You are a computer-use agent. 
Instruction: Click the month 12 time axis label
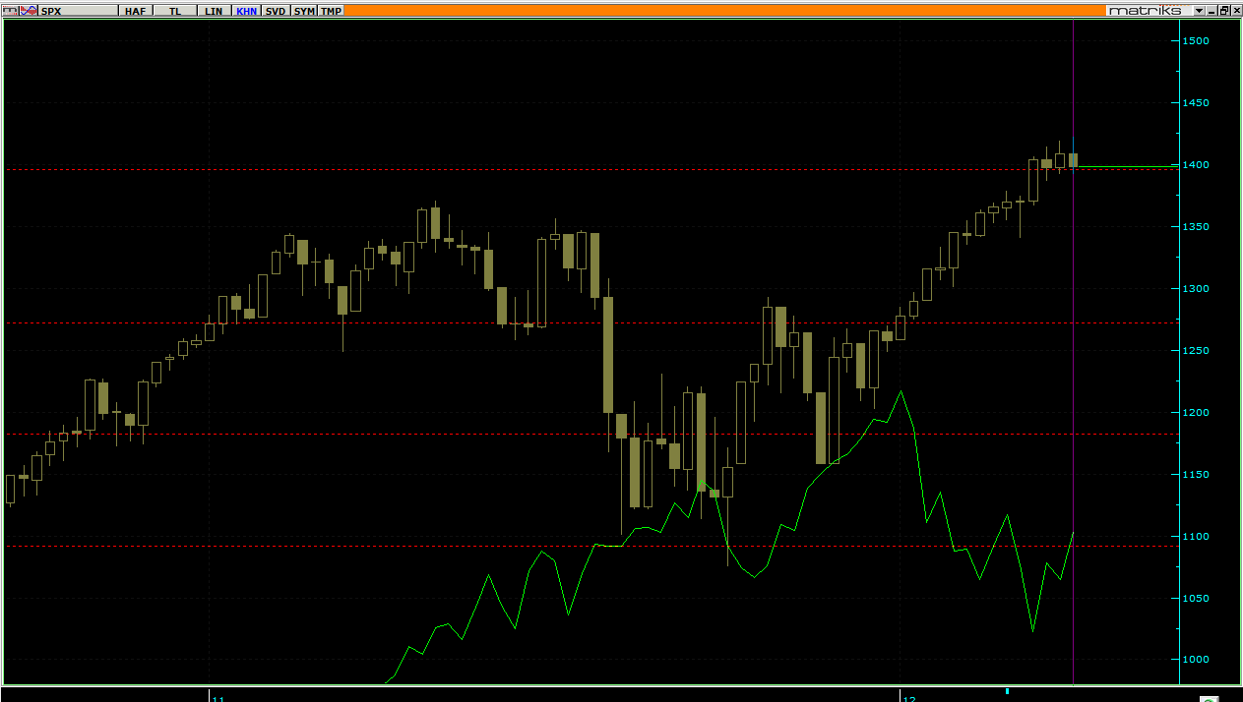[x=909, y=698]
